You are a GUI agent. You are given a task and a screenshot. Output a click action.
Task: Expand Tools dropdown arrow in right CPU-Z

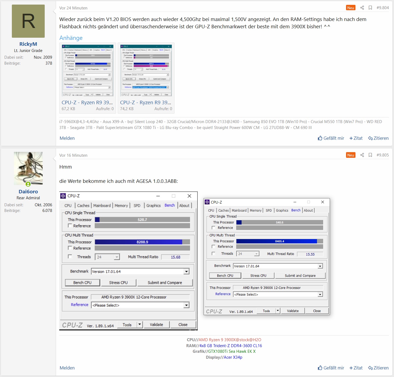pyautogui.click(x=278, y=311)
